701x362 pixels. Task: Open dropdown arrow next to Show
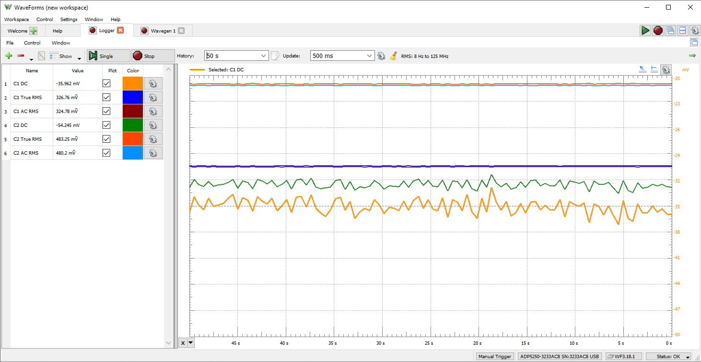tap(79, 59)
